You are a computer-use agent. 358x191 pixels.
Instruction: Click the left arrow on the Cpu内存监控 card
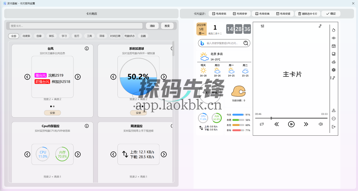[27, 154]
